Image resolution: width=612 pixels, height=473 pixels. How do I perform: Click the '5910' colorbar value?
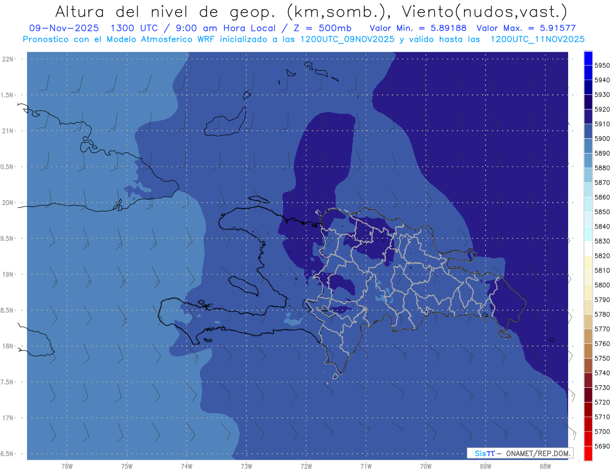[x=602, y=124]
